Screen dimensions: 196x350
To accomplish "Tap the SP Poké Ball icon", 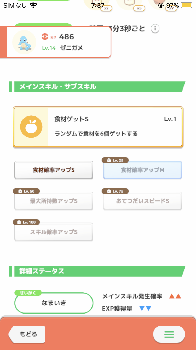I will click(x=45, y=37).
